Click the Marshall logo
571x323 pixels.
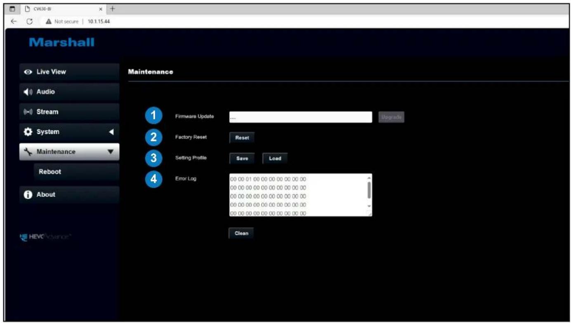click(x=62, y=42)
